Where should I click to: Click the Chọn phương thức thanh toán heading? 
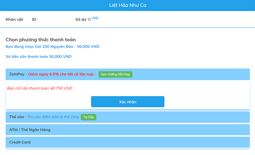click(x=41, y=39)
